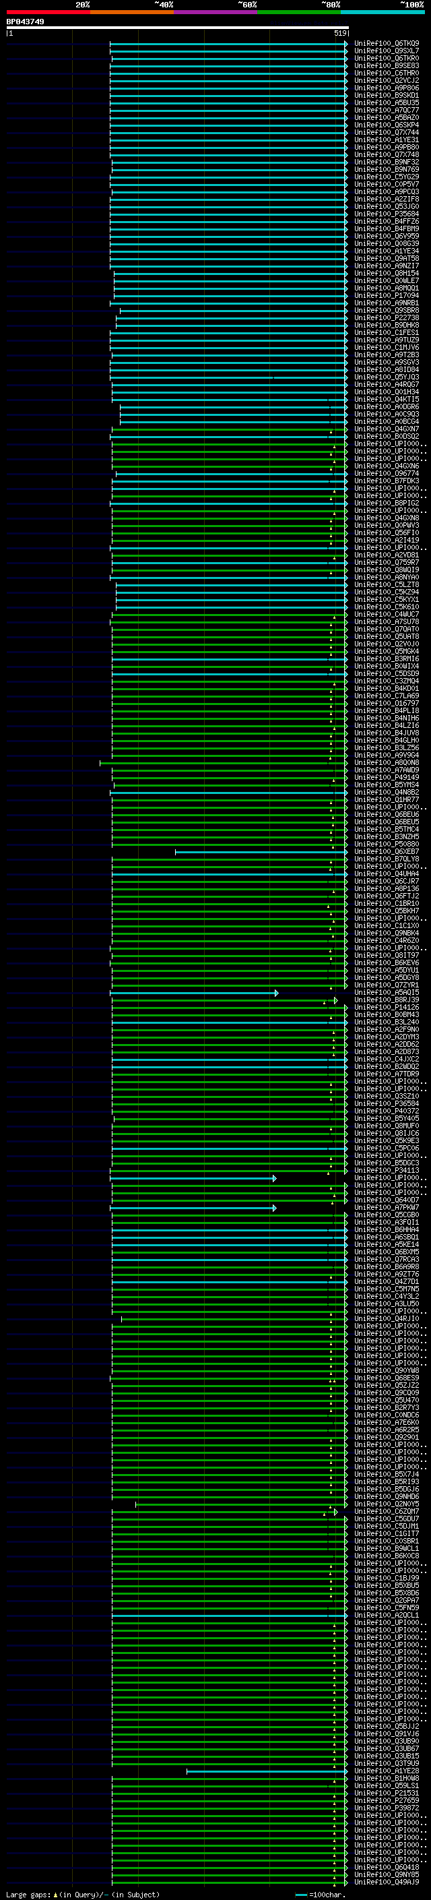
Task: Click the =100char. scale legend
Action: pos(321,1895)
